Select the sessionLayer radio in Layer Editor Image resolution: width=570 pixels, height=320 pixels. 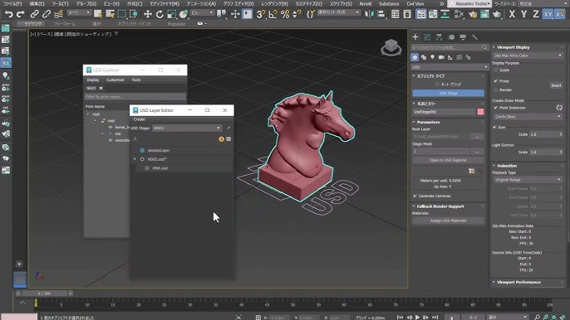(143, 150)
